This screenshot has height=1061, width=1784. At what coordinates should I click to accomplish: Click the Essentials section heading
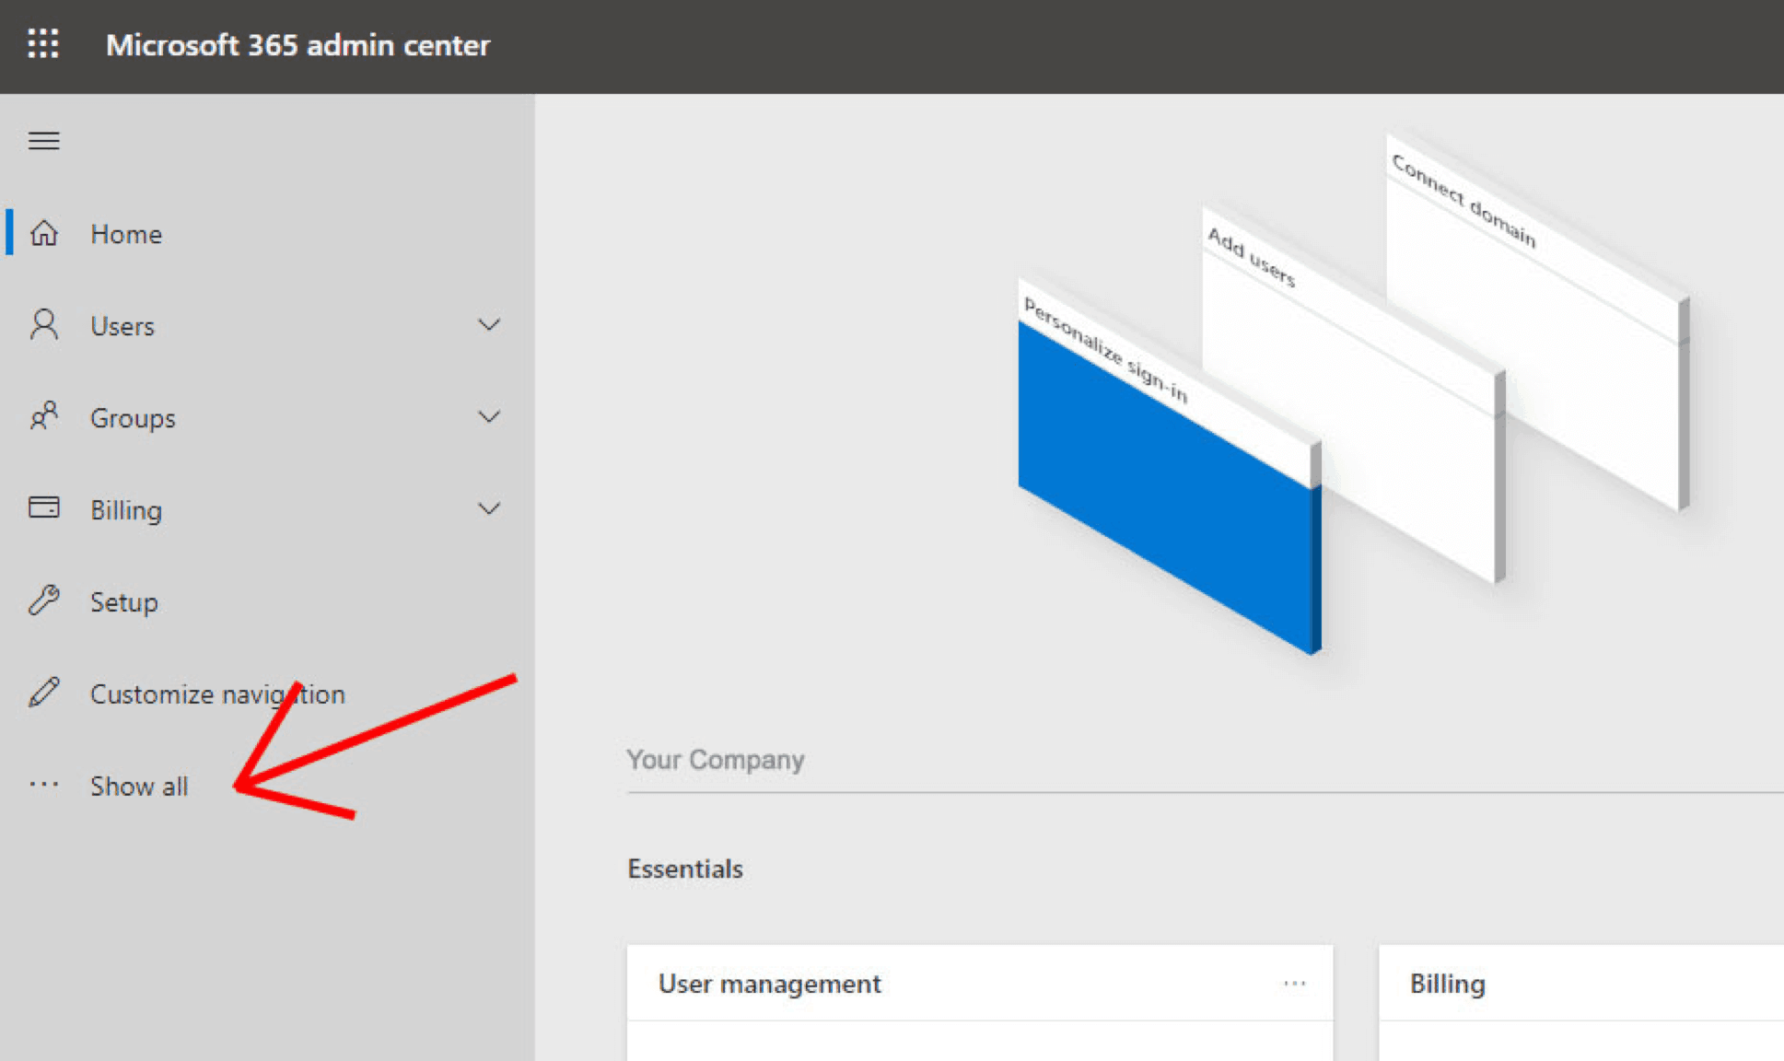[x=685, y=869]
